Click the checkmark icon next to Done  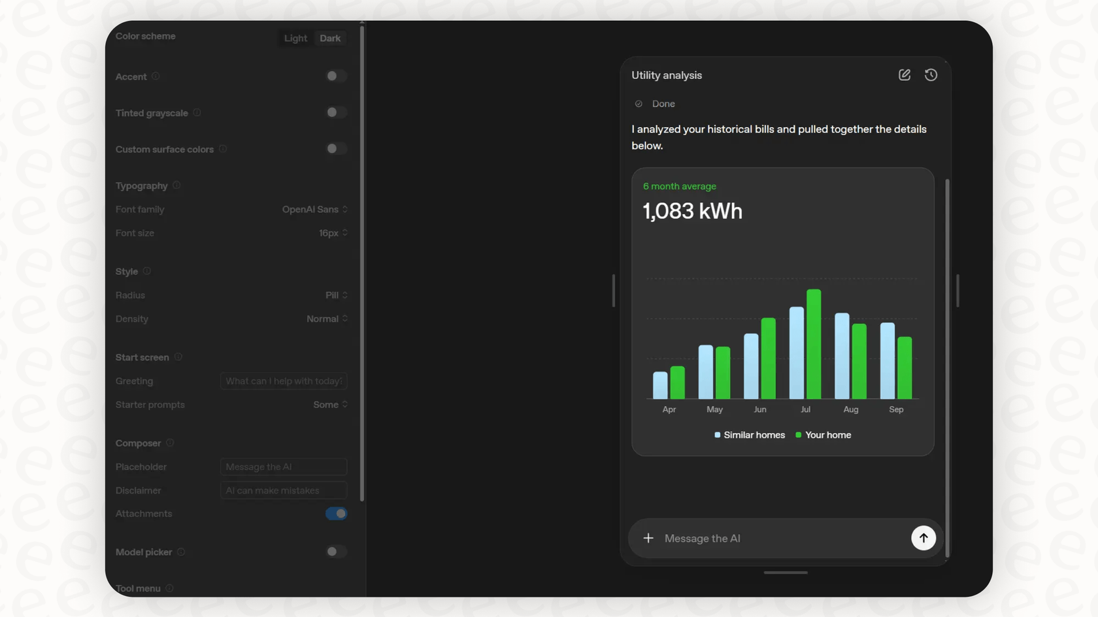(x=638, y=103)
